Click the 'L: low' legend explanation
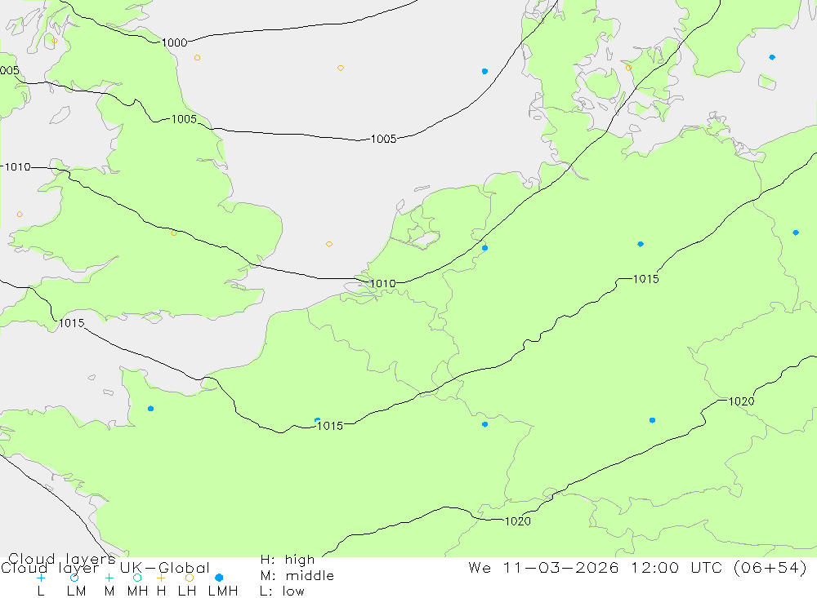Viewport: 817px width, 598px height. click(x=282, y=591)
